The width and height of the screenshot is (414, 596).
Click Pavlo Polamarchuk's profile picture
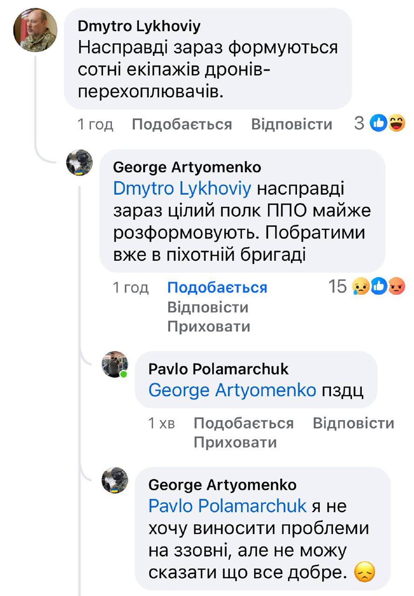click(x=115, y=364)
